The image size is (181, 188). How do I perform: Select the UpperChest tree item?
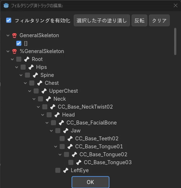pyautogui.click(x=63, y=91)
